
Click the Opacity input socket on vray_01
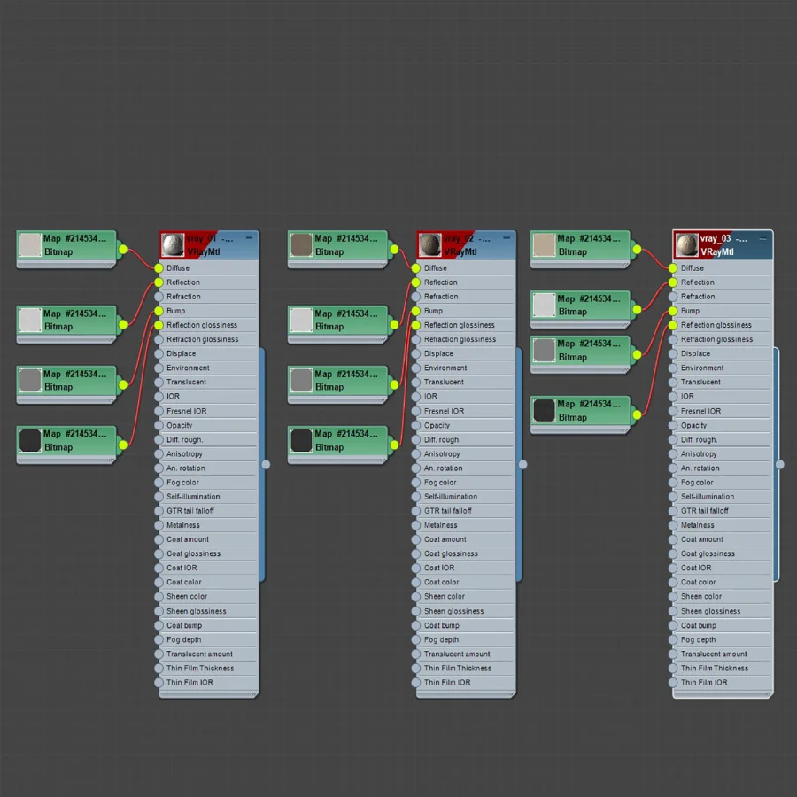click(159, 425)
